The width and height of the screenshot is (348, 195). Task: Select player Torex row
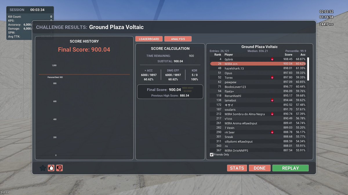point(258,77)
